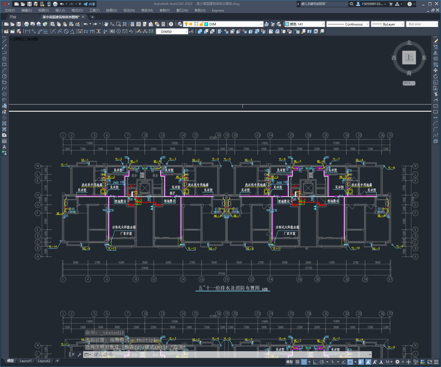
Task: Open the Layer Properties Manager icon
Action: point(180,24)
